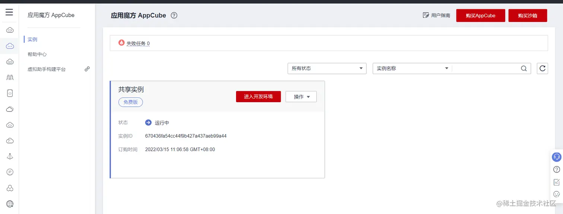Click the 购买AppCube button
This screenshot has height=214, width=563.
(481, 16)
